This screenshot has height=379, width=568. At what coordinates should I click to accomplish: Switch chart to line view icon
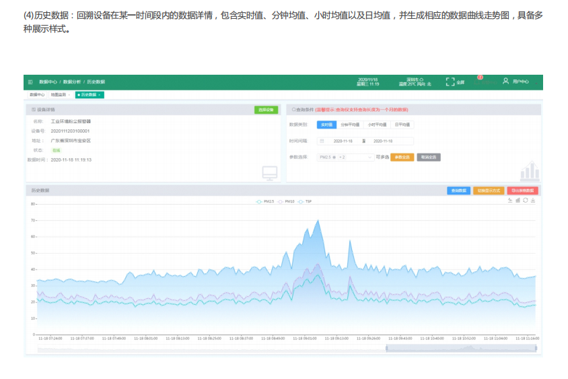tap(510, 201)
